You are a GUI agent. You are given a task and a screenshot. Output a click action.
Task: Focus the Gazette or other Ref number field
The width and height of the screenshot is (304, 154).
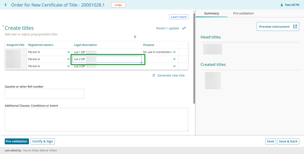pyautogui.click(x=45, y=94)
